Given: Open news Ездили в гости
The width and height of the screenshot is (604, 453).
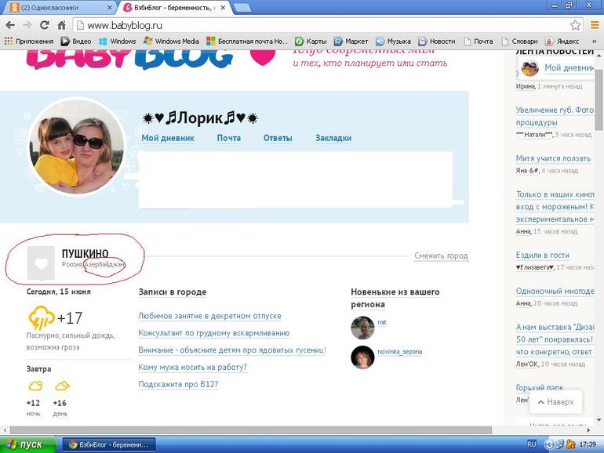Looking at the screenshot, I should point(542,255).
